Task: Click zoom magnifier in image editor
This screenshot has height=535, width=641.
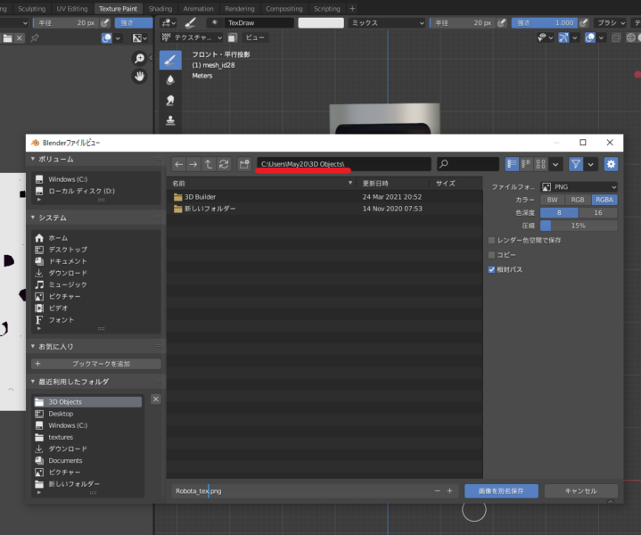Action: 139,59
